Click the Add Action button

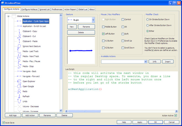[30, 115]
